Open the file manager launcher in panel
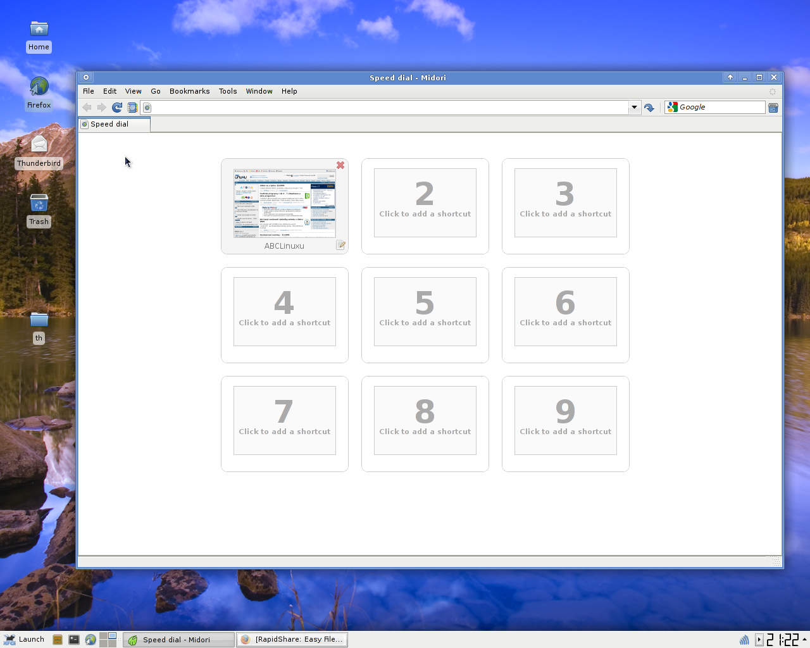The image size is (810, 648). tap(58, 640)
